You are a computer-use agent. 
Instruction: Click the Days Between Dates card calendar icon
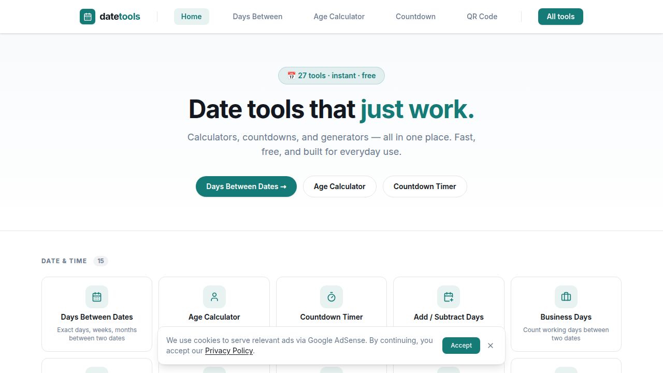click(x=97, y=297)
